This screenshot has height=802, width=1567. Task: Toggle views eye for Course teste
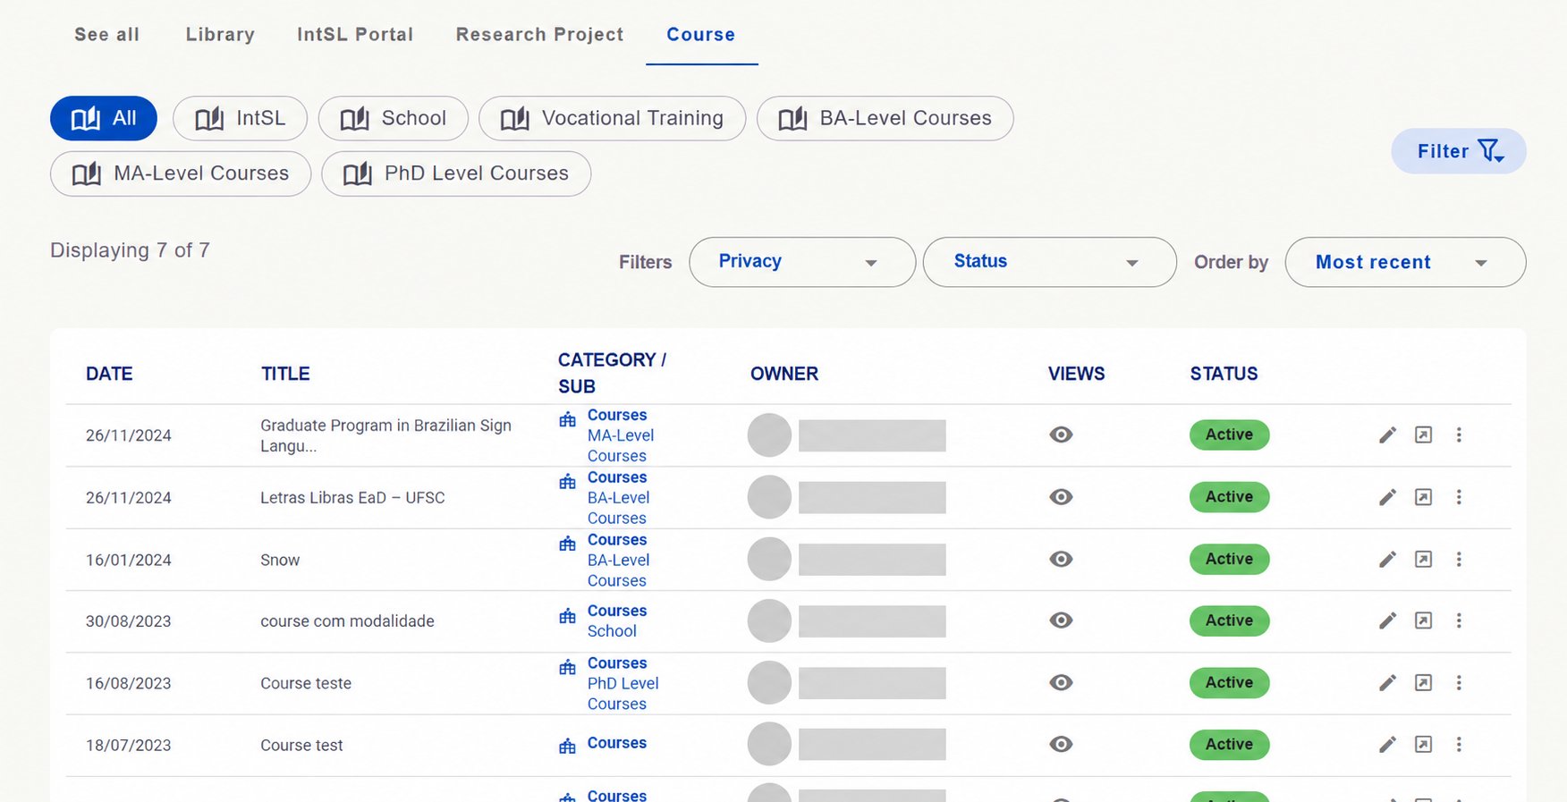click(1061, 683)
